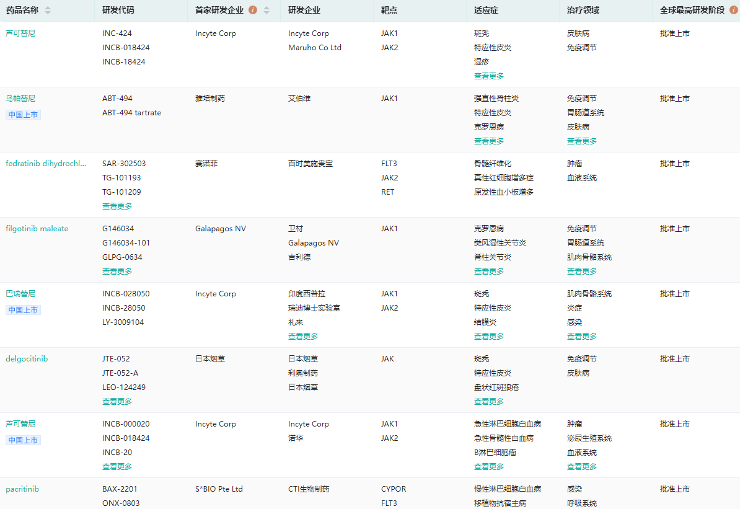Click the 研发企业 column header
This screenshot has width=740, height=509.
pyautogui.click(x=304, y=10)
